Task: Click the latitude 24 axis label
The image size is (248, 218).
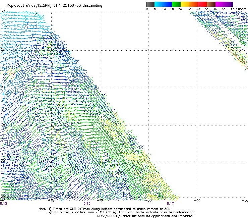Action: (3, 124)
